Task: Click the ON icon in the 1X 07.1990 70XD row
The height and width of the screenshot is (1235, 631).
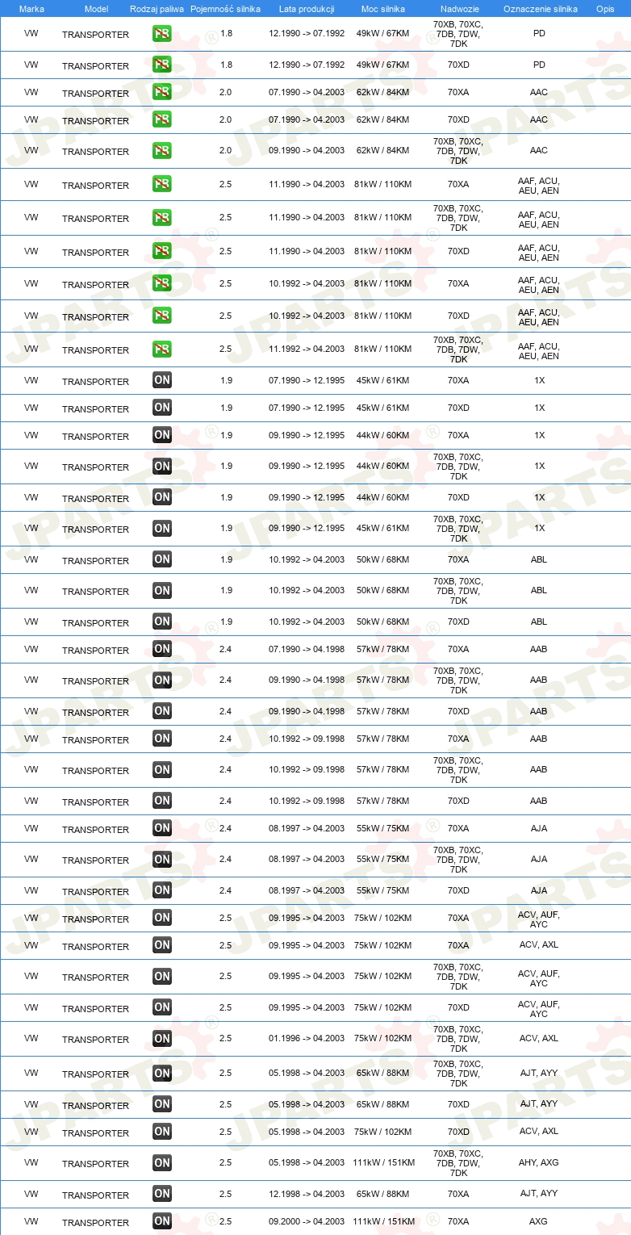Action: 162,408
